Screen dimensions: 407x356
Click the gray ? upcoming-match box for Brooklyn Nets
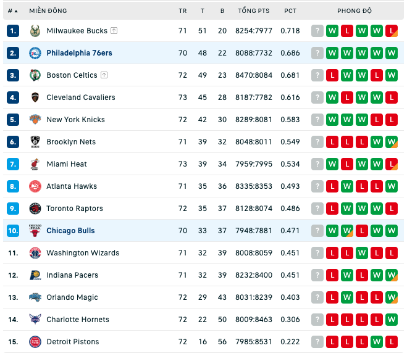pyautogui.click(x=317, y=142)
